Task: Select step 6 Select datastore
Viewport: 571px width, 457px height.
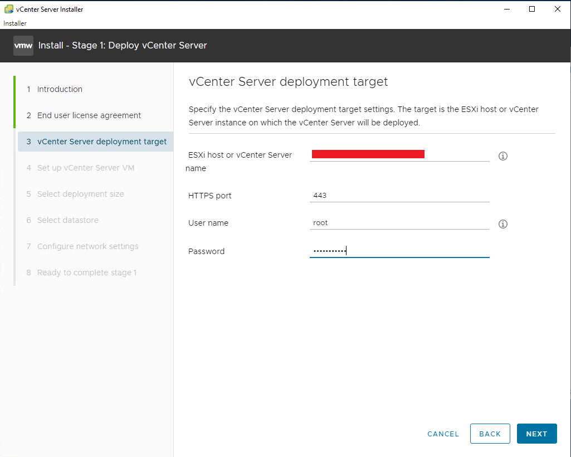Action: click(62, 220)
